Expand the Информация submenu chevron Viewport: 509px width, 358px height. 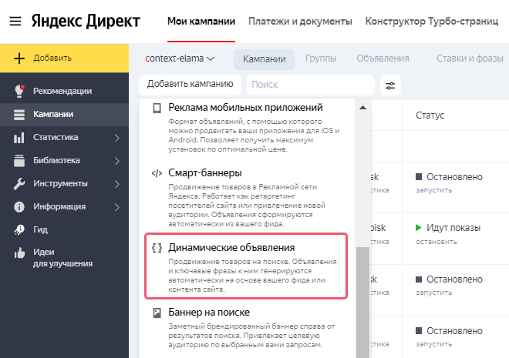[x=117, y=207]
